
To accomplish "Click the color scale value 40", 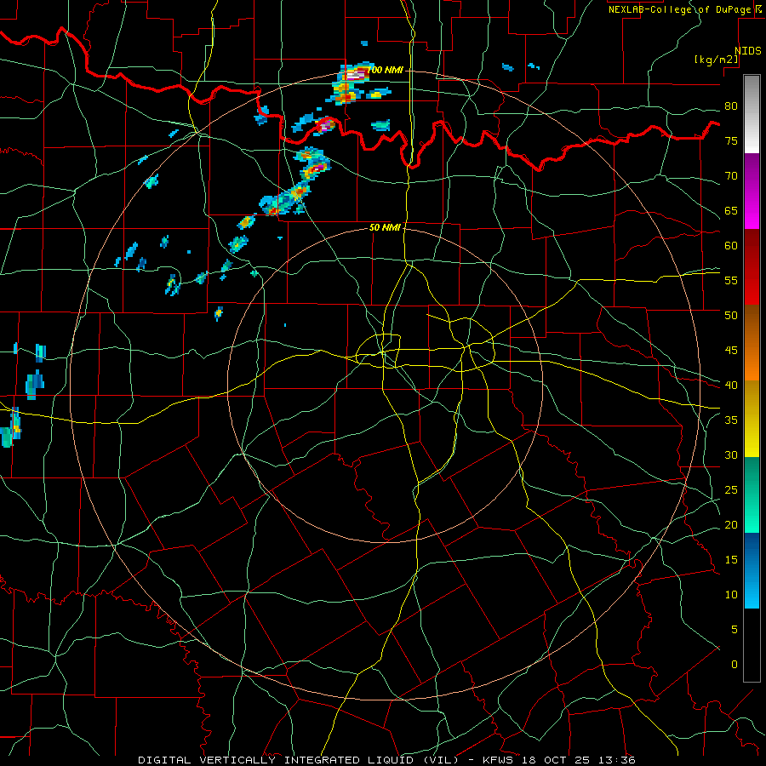I will pyautogui.click(x=731, y=385).
